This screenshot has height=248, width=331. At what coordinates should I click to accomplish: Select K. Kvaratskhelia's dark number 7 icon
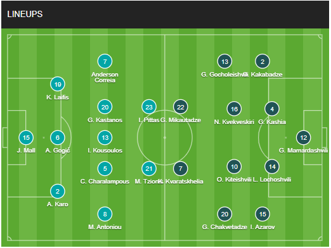(x=181, y=169)
